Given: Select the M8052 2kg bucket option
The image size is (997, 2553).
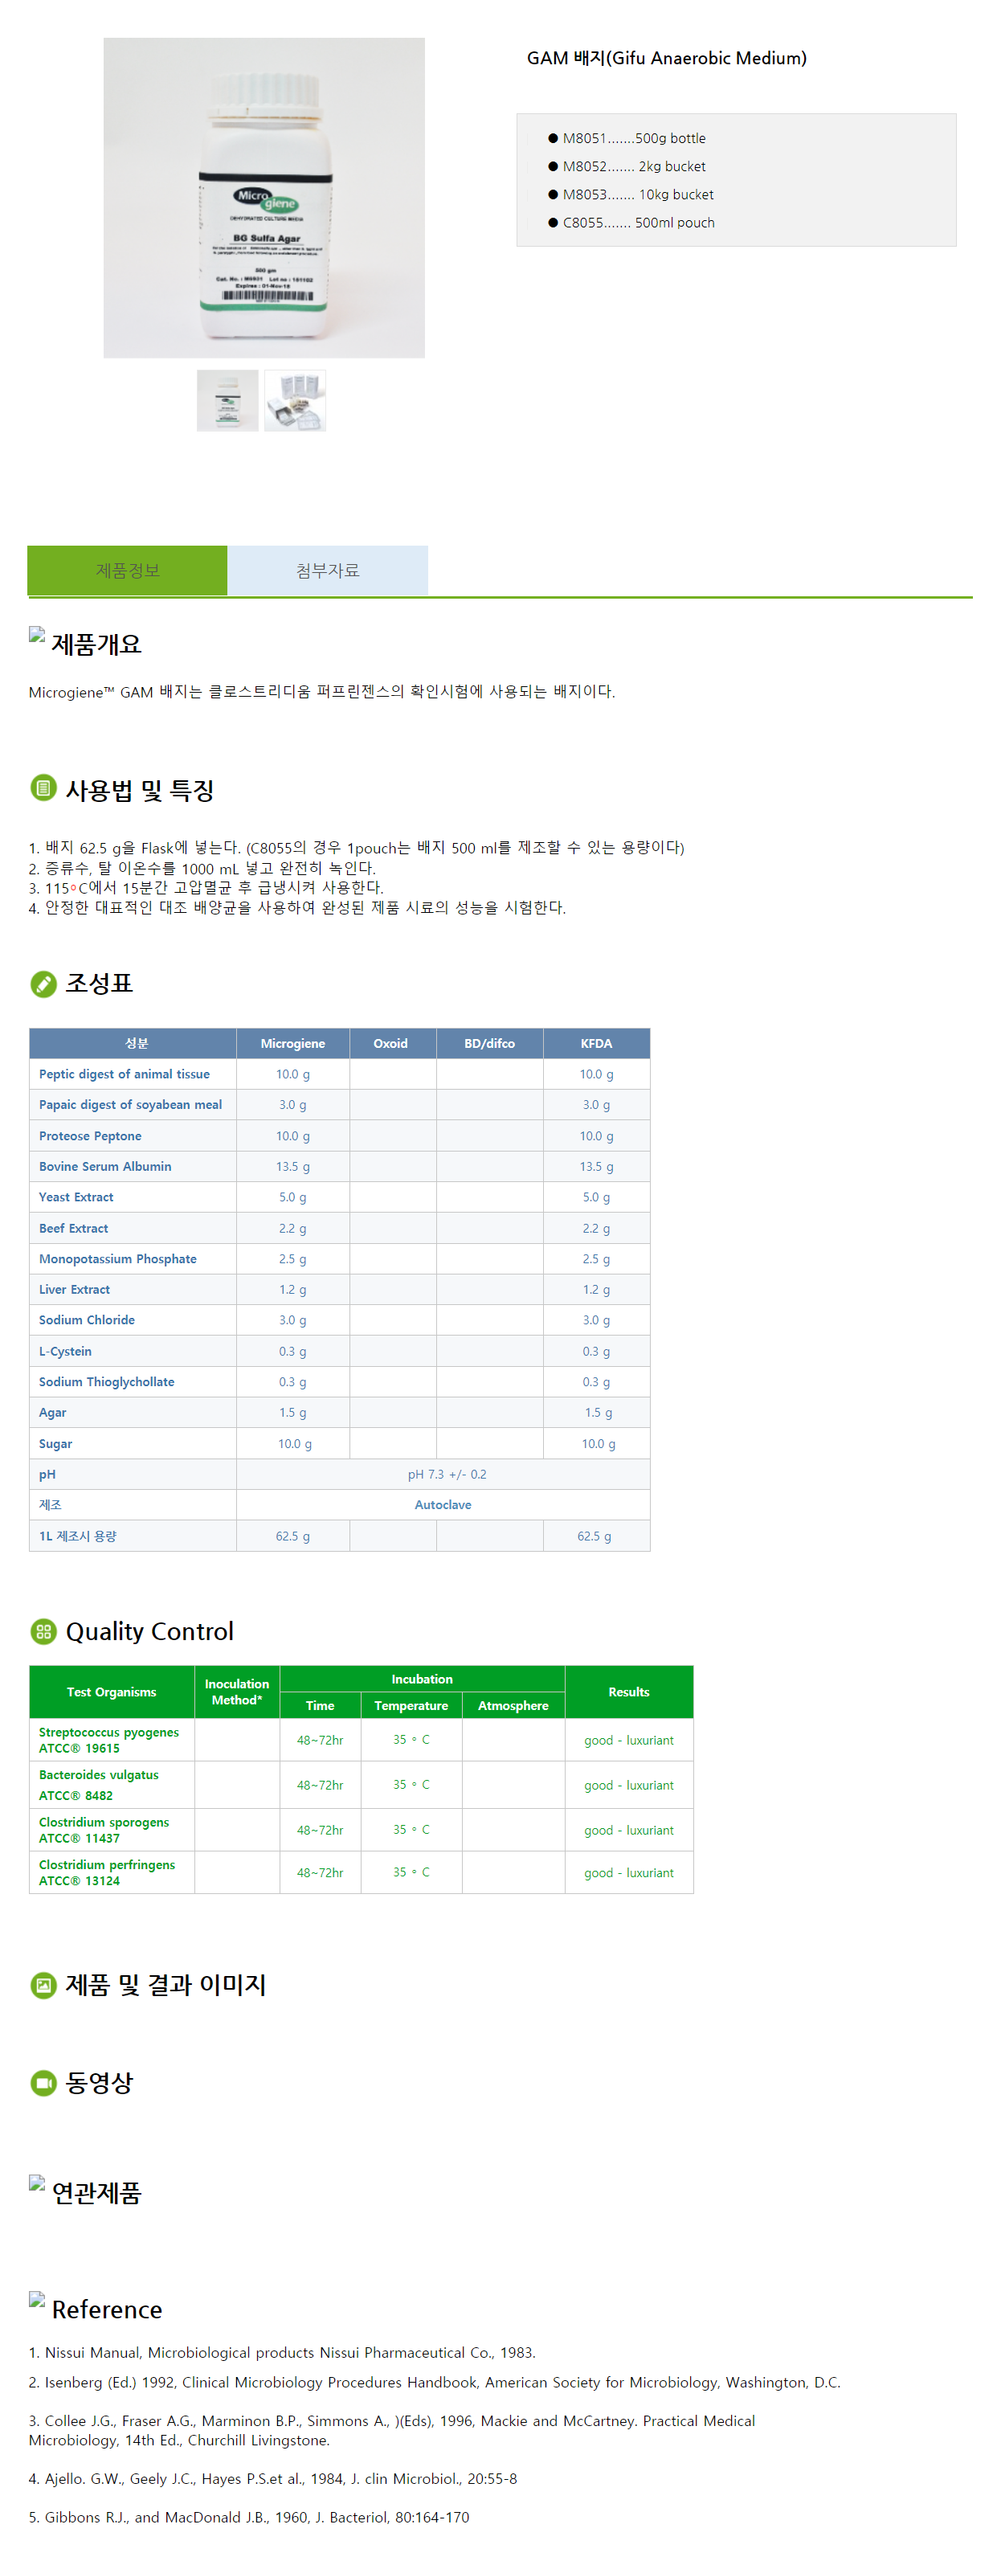Looking at the screenshot, I should tap(627, 166).
